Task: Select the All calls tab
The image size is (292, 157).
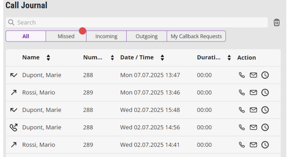Action: [x=26, y=36]
